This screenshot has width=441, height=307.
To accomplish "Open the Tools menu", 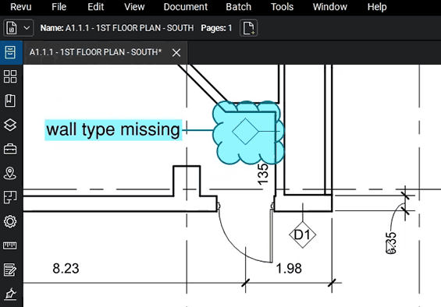I will [282, 7].
